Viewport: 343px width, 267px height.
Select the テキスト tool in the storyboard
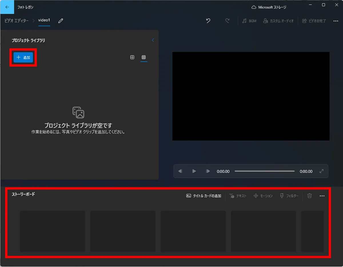(238, 196)
